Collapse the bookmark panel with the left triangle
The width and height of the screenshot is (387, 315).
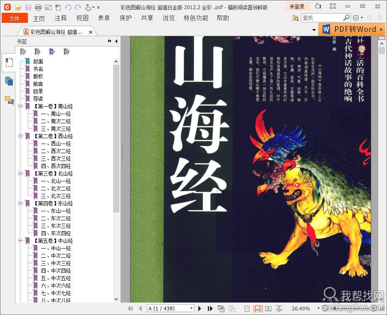click(x=116, y=41)
